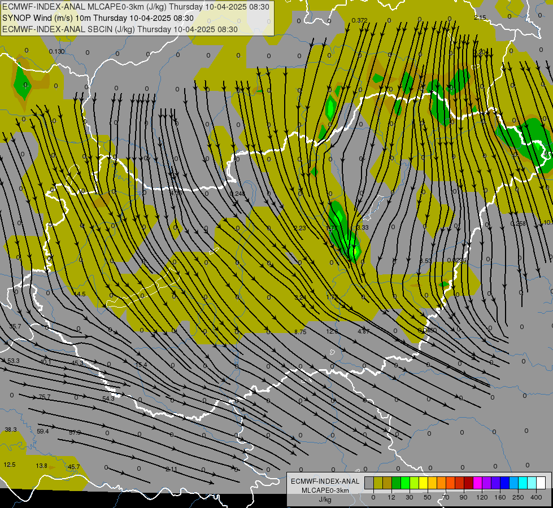Image resolution: width=553 pixels, height=508 pixels.
Task: Pick the pale cyan legend swatch before 400
Action: tap(532, 483)
